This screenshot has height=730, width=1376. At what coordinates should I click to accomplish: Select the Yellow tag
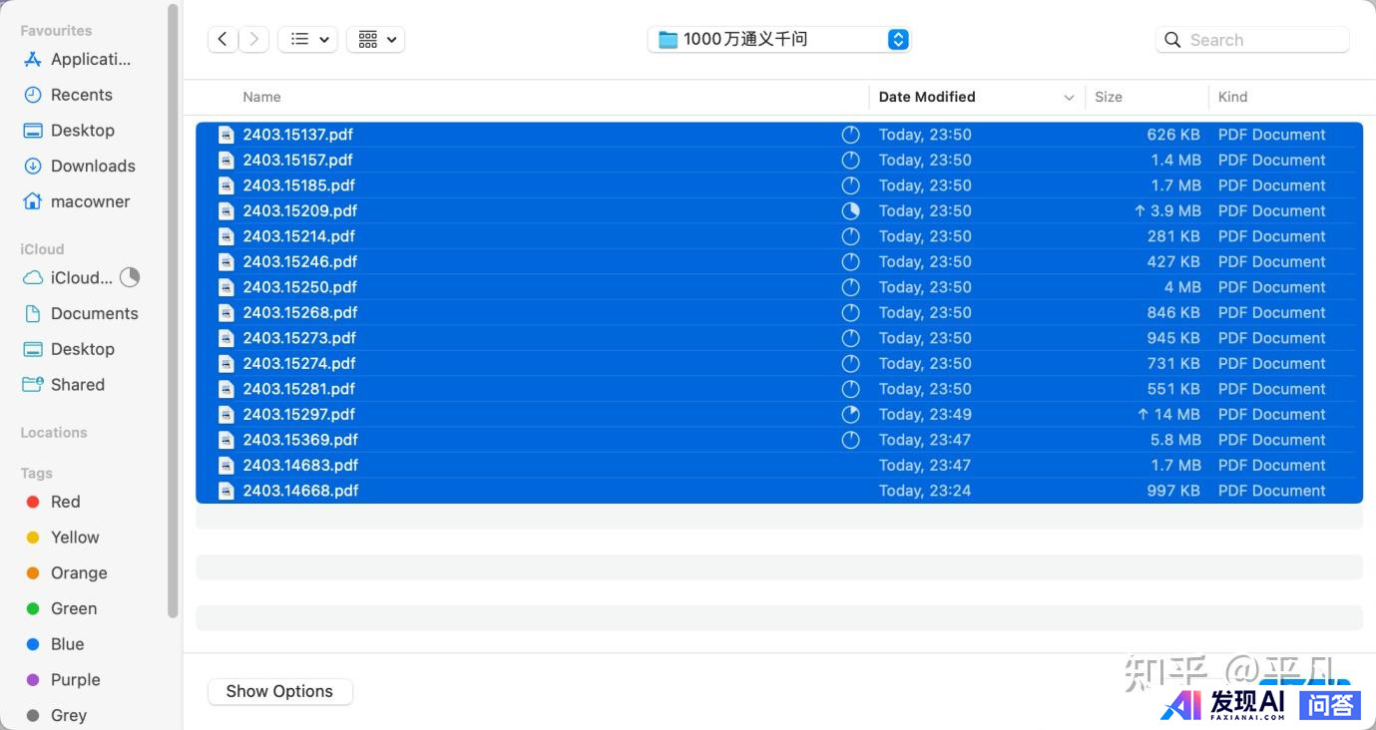pos(62,538)
